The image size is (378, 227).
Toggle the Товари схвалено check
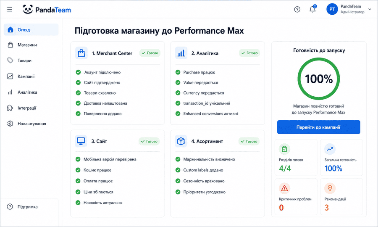click(78, 93)
